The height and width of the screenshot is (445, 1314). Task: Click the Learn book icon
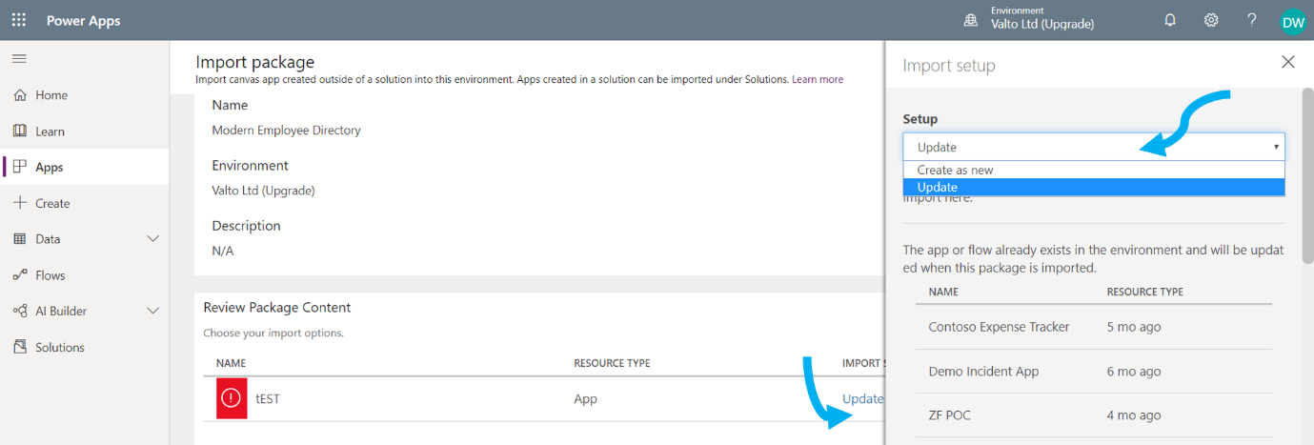pos(20,131)
